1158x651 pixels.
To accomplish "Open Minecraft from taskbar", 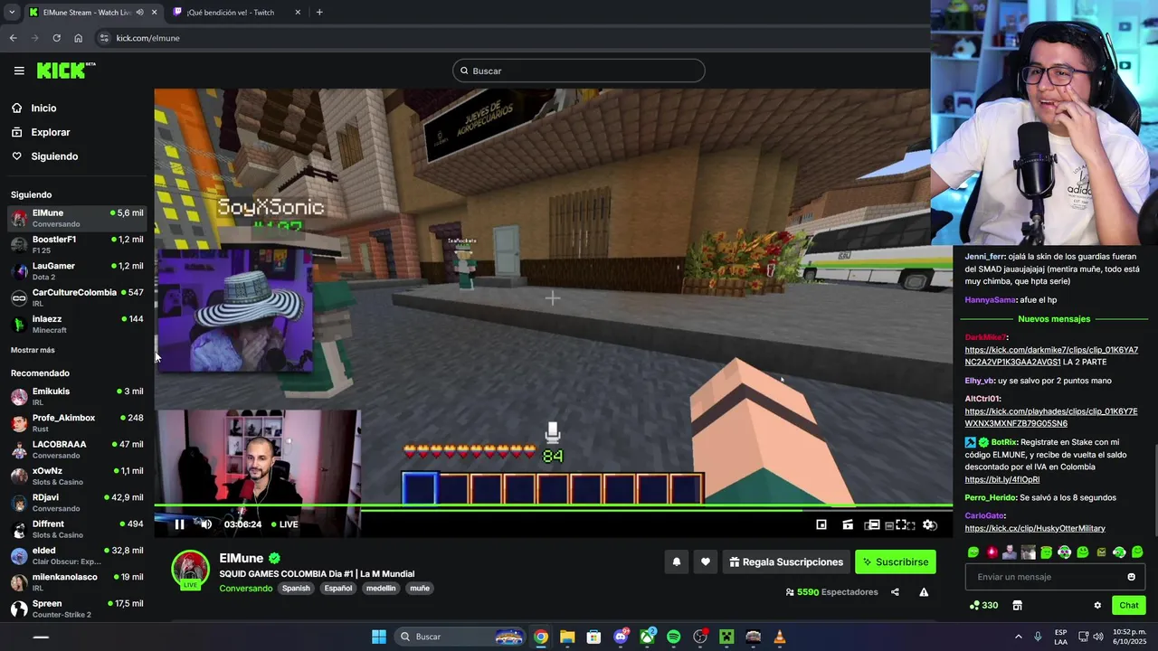I will [x=726, y=637].
